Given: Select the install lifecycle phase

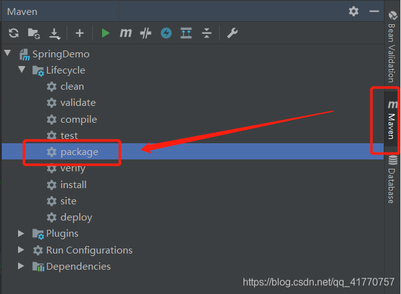Looking at the screenshot, I should (x=73, y=185).
